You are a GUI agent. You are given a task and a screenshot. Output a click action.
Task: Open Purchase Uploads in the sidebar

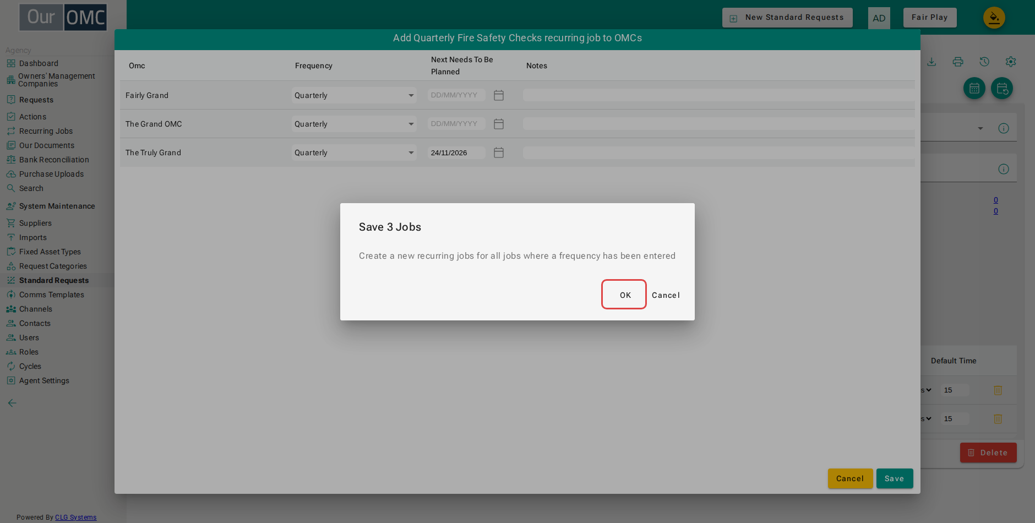point(51,174)
